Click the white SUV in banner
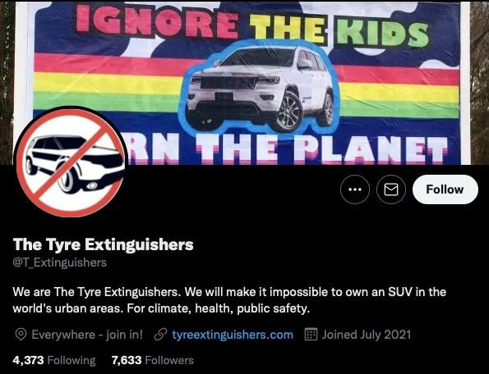 pos(260,89)
